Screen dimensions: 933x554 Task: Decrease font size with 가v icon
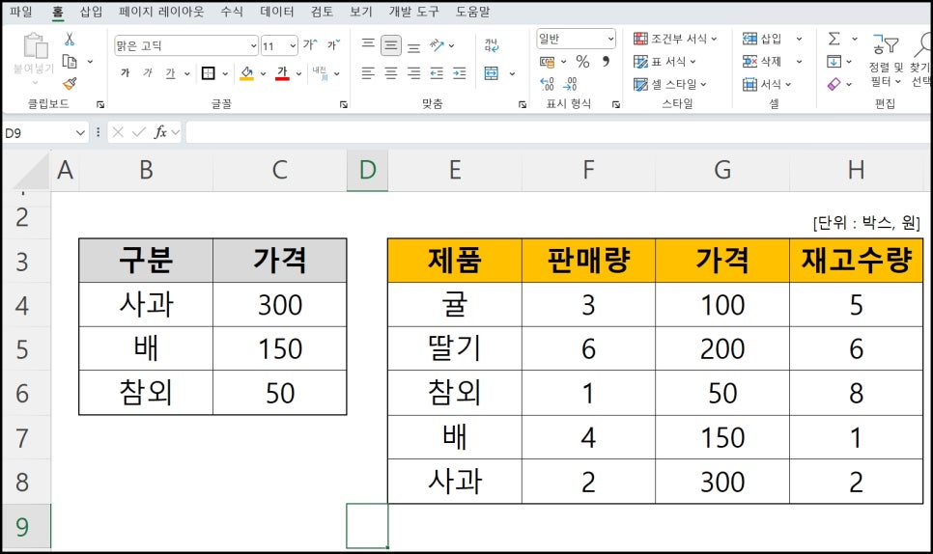(x=333, y=44)
